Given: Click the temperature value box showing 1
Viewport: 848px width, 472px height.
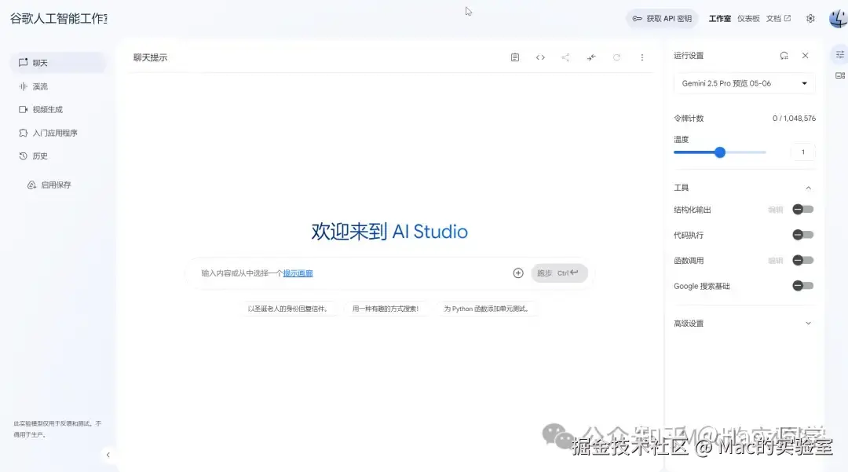Looking at the screenshot, I should click(803, 152).
